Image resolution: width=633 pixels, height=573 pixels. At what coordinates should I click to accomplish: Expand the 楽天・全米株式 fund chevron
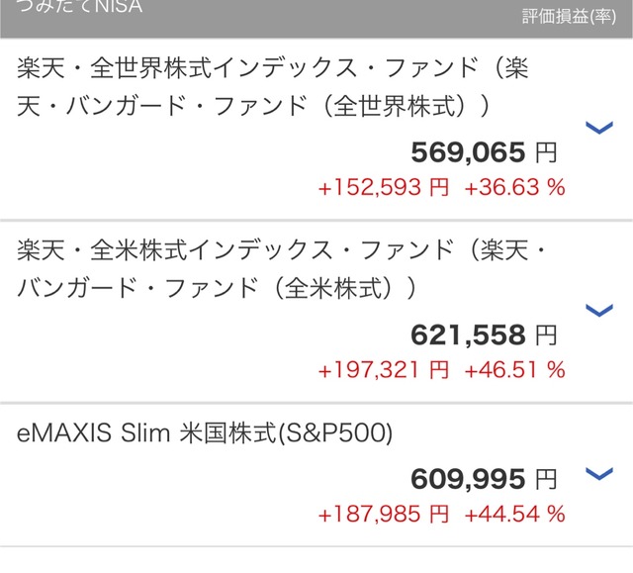599,311
